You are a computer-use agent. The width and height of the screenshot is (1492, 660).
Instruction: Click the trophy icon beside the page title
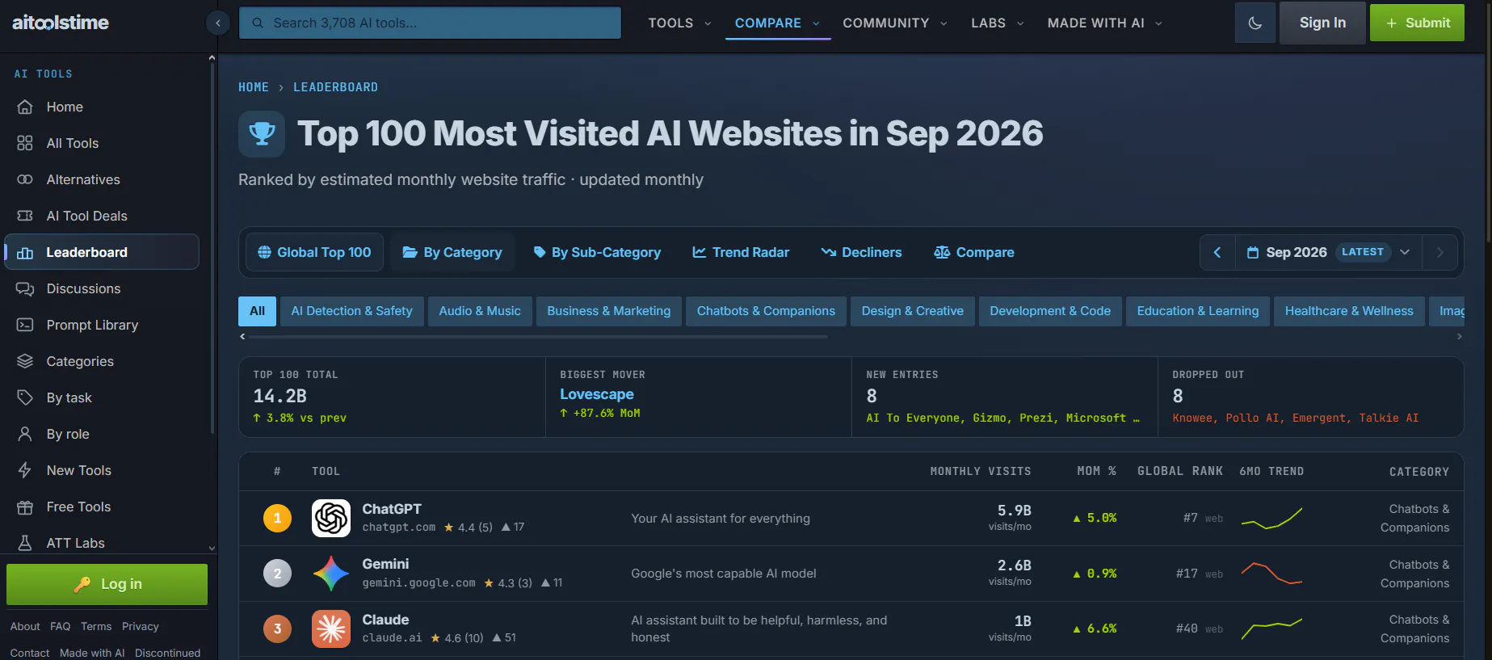(262, 134)
